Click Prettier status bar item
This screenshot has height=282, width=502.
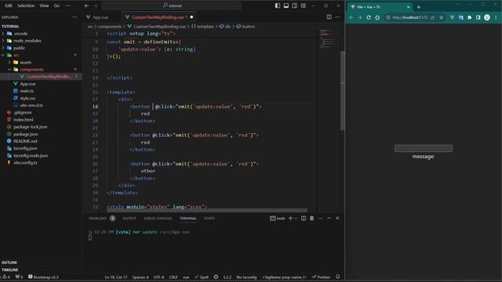tap(321, 277)
